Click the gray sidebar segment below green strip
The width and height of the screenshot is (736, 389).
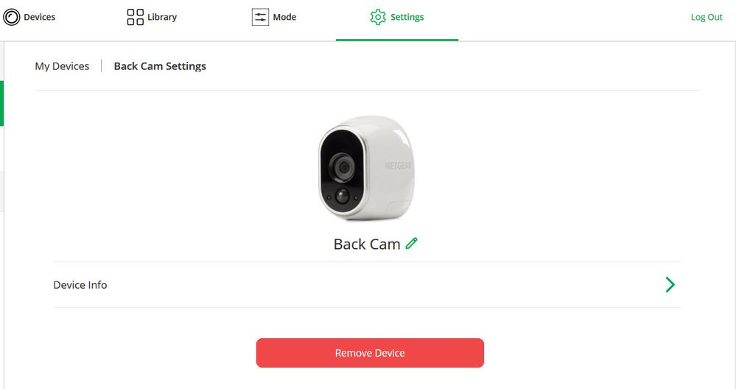coord(2,192)
